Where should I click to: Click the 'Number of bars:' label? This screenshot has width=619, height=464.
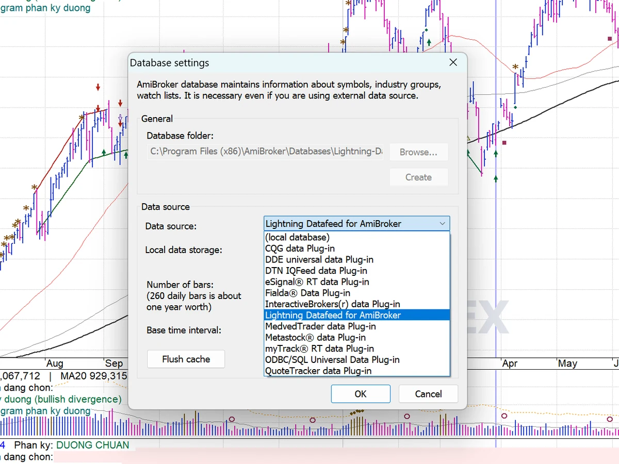tap(180, 285)
